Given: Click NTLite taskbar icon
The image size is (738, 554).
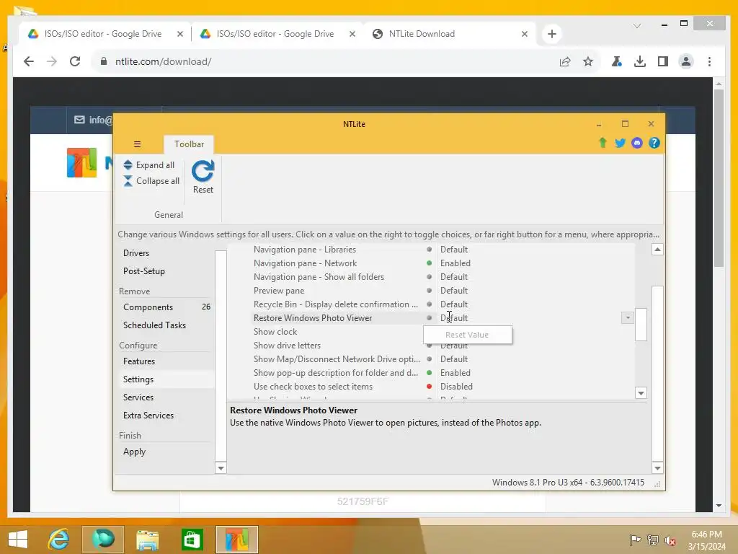Looking at the screenshot, I should [236, 540].
